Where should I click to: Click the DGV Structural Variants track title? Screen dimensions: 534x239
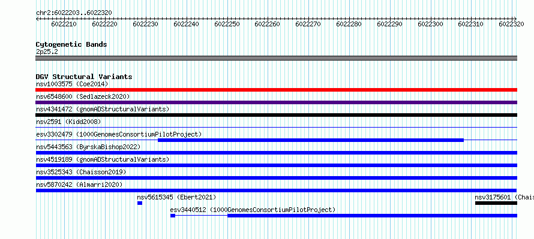[84, 77]
